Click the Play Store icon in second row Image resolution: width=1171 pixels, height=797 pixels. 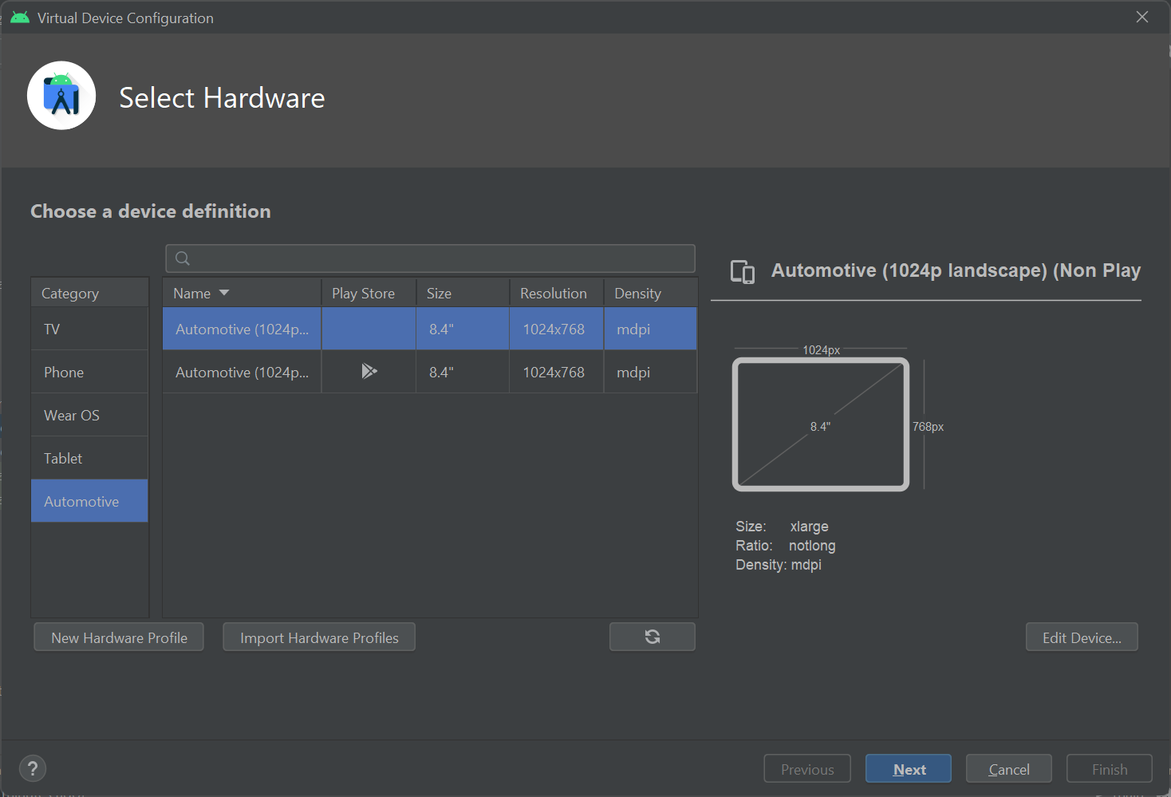[x=369, y=371]
